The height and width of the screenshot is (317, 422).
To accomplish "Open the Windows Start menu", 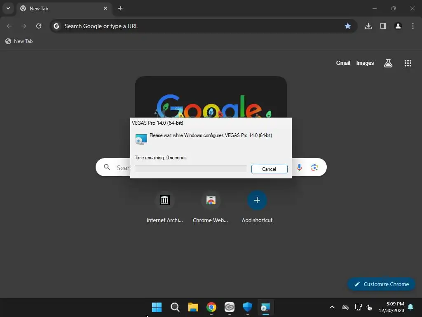I will [x=157, y=307].
